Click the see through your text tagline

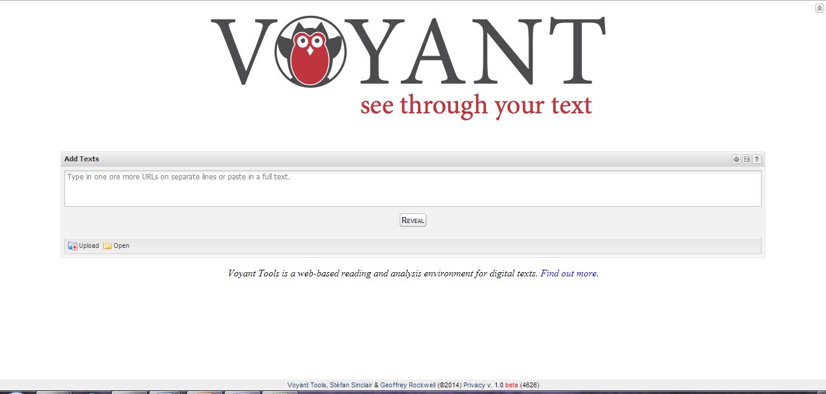[x=476, y=105]
